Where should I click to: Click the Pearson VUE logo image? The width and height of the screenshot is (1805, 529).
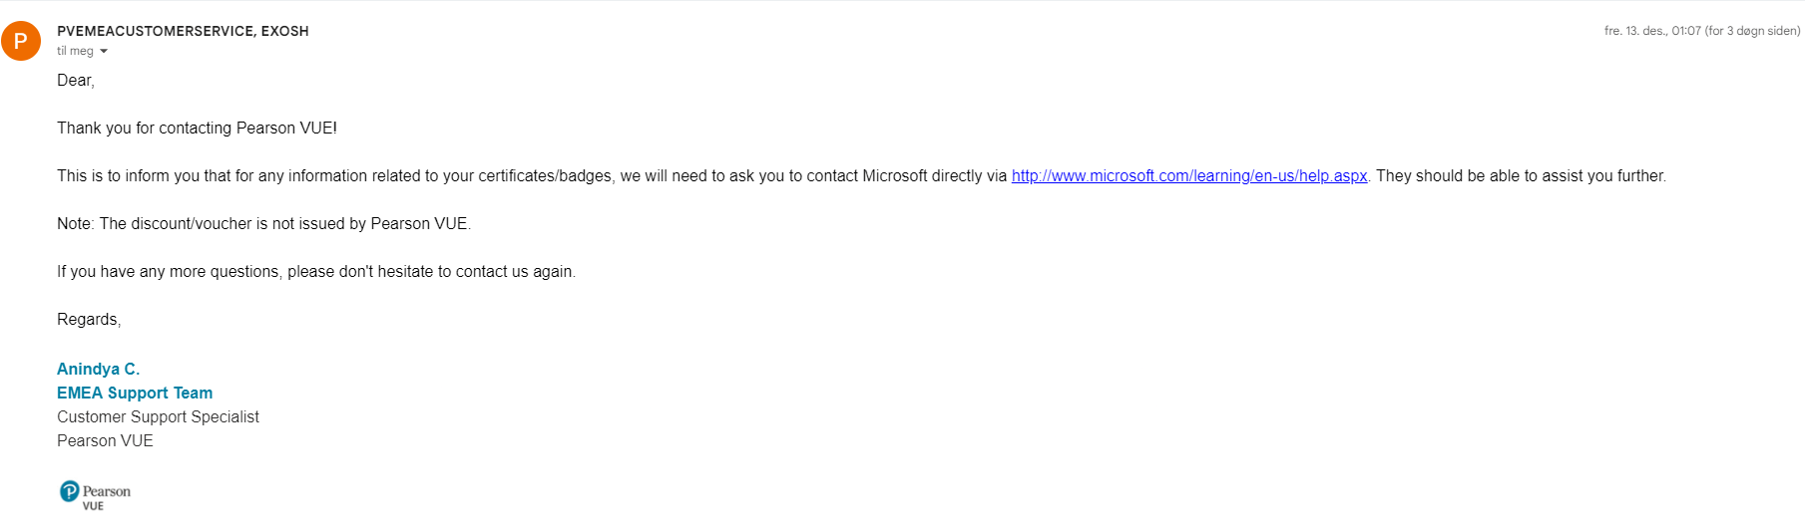pos(95,495)
